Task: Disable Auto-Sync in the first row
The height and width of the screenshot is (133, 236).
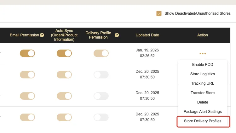Action: pos(64,53)
